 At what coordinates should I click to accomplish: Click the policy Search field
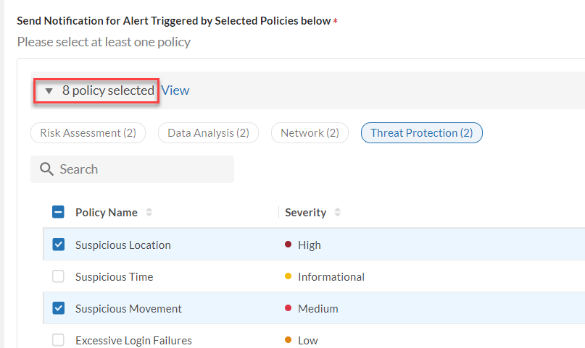(138, 169)
